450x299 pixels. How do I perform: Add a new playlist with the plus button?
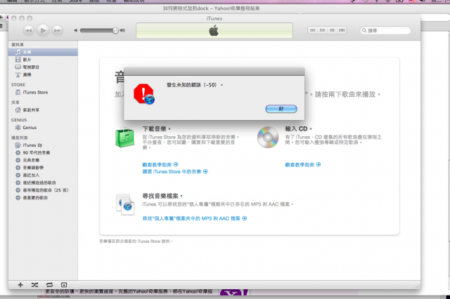(20, 285)
